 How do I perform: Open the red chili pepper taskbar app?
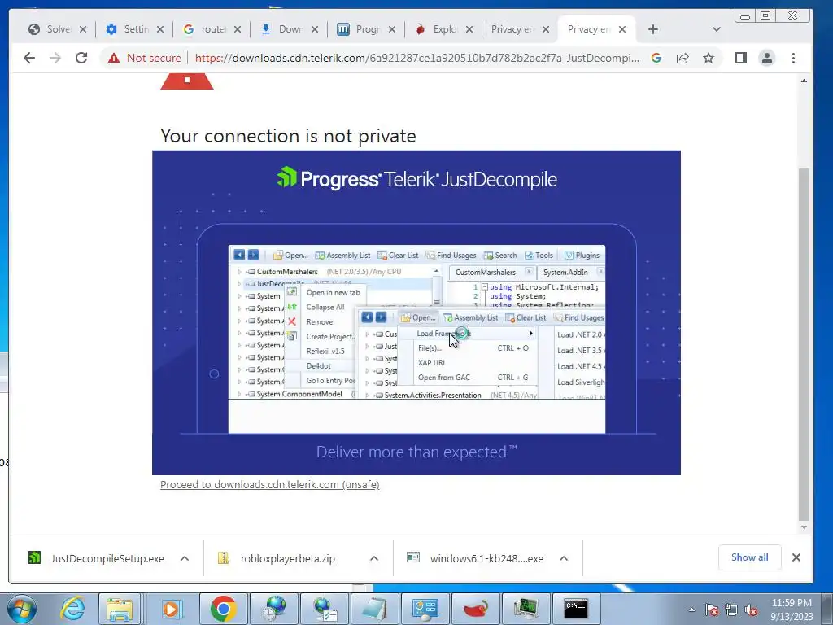(x=475, y=609)
